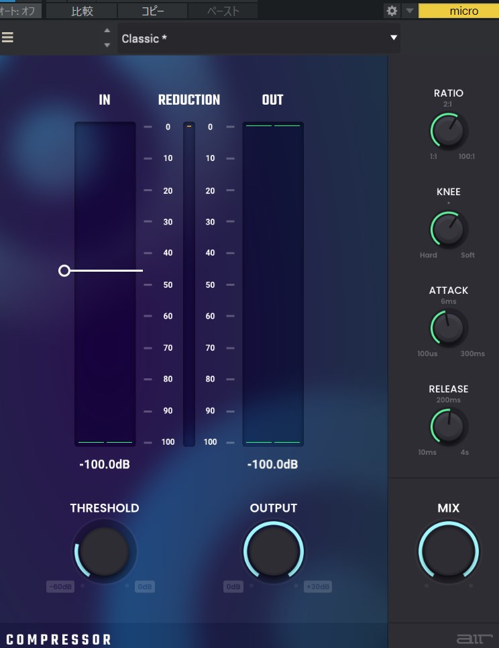This screenshot has height=648, width=499.
Task: Click the RATIO knob
Action: 449,131
